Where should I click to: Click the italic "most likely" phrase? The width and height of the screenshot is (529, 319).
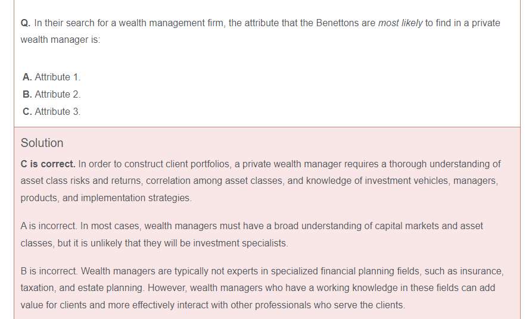[x=400, y=23]
